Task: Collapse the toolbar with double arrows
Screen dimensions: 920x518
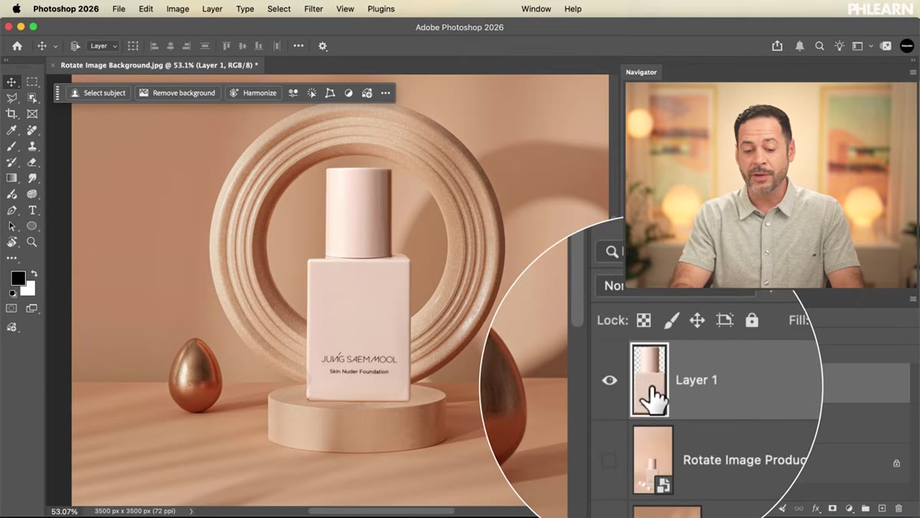Action: pos(7,59)
